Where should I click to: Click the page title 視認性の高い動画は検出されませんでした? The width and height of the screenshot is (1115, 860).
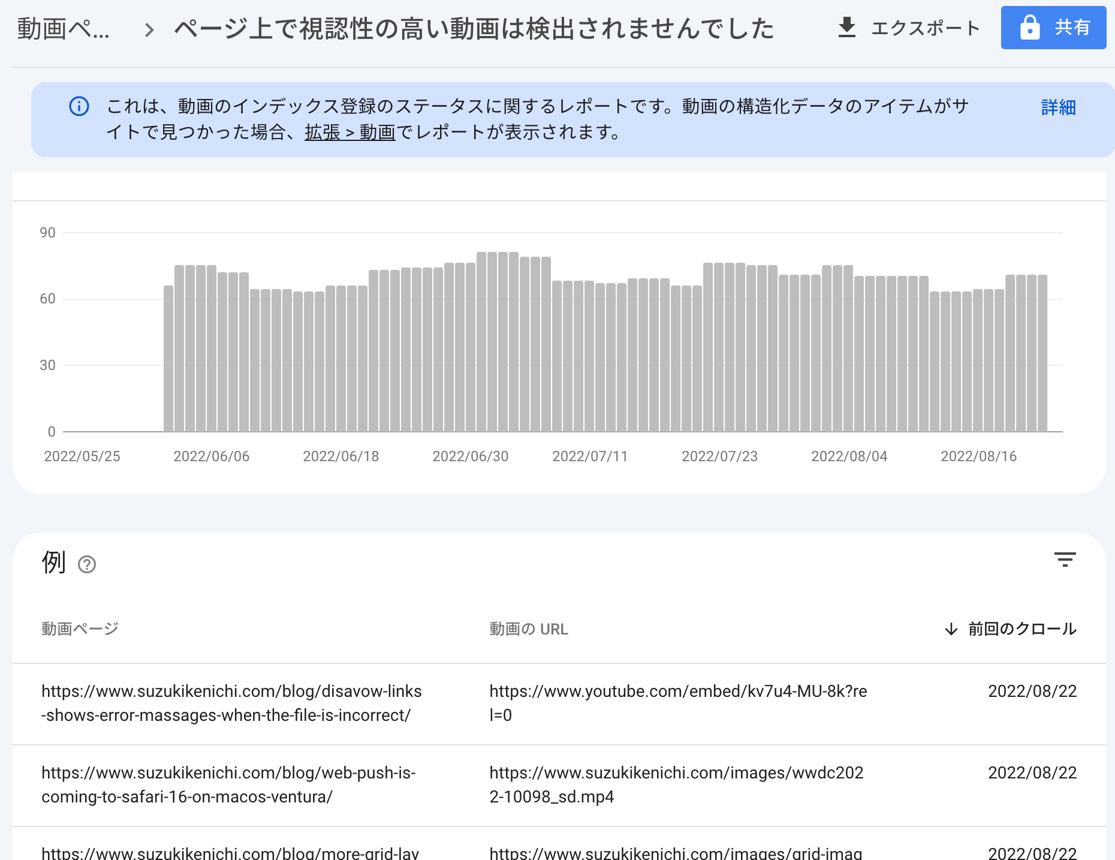(474, 29)
